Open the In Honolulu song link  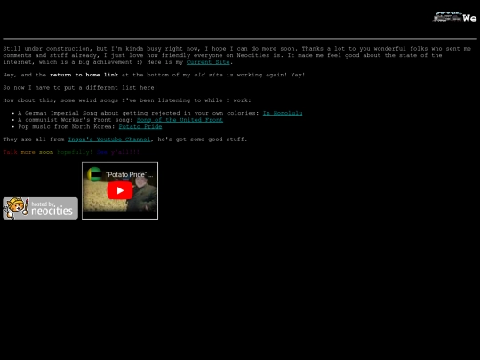(x=283, y=113)
